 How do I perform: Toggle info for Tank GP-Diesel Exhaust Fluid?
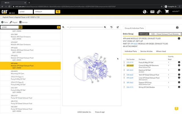(179, 75)
